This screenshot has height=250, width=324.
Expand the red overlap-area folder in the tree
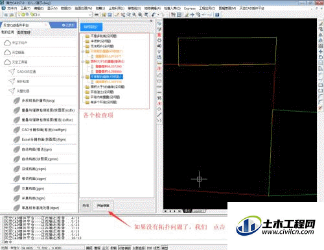point(83,62)
